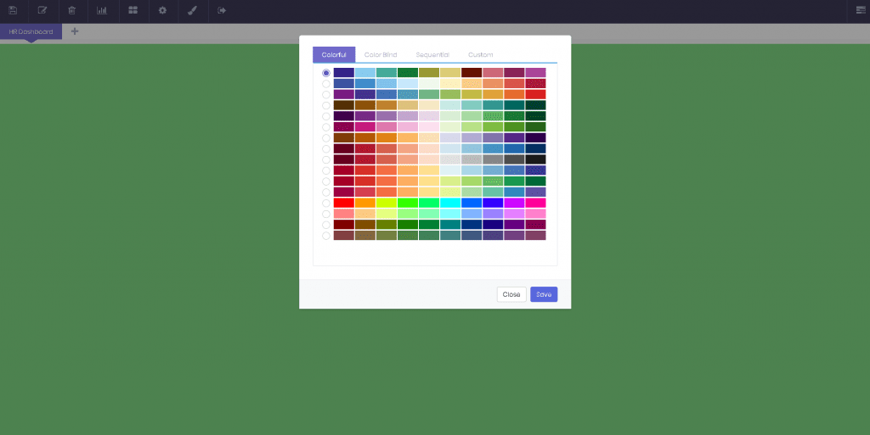
Task: Click the trash delete icon
Action: click(x=72, y=11)
